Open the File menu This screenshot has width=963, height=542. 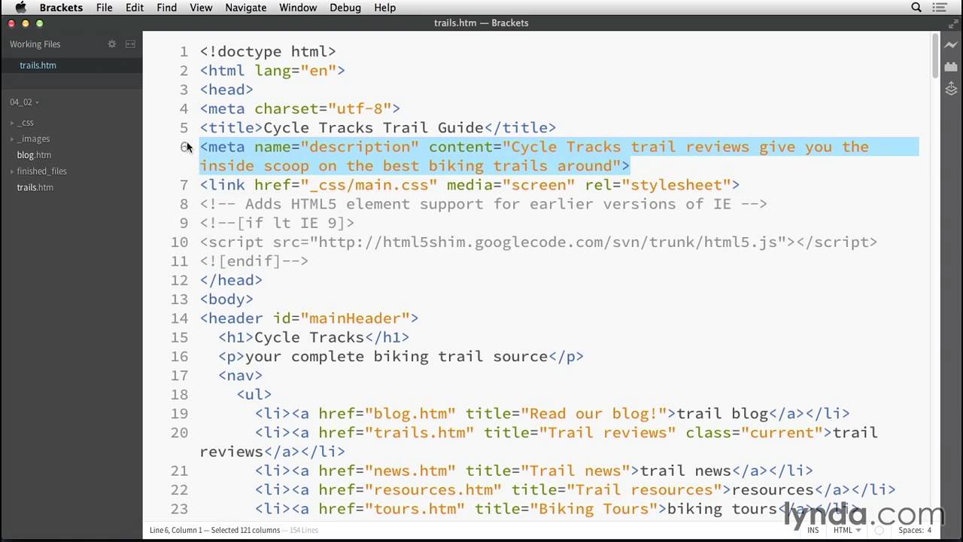click(x=104, y=8)
